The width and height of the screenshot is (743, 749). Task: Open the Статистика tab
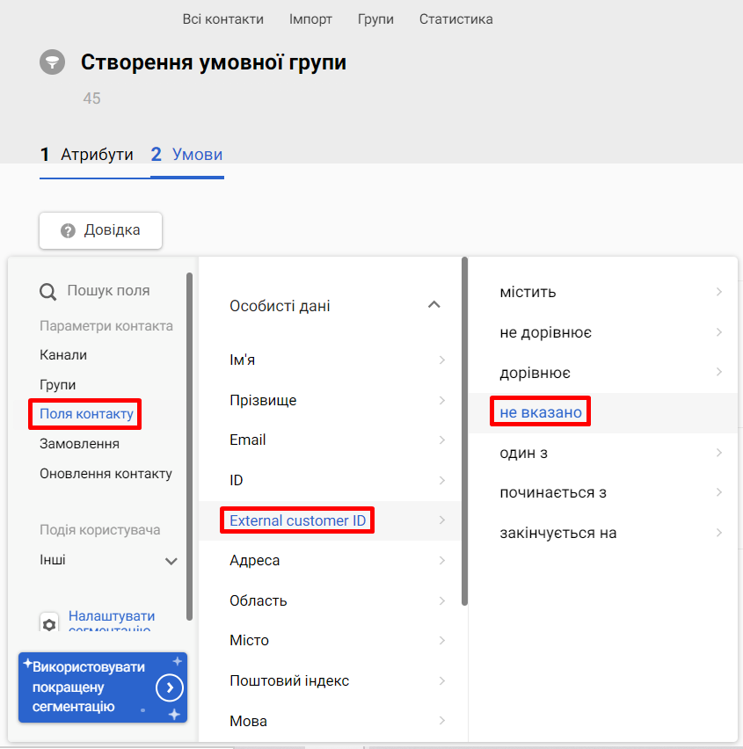point(455,18)
